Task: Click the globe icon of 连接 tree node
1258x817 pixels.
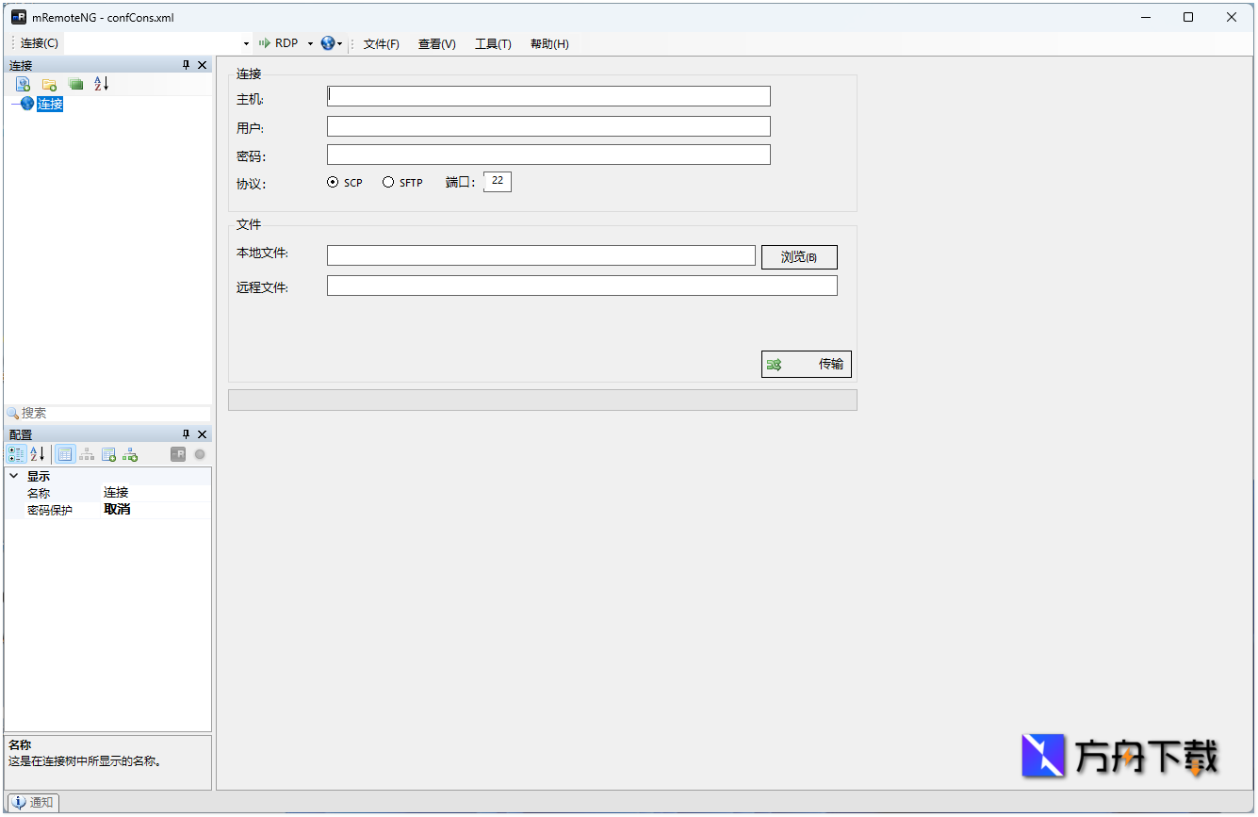Action: tap(27, 104)
